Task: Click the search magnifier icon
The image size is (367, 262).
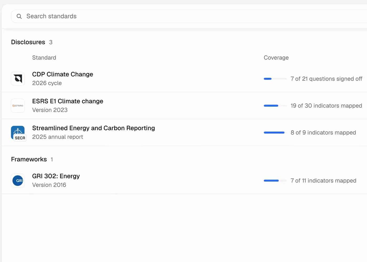Action: point(19,16)
